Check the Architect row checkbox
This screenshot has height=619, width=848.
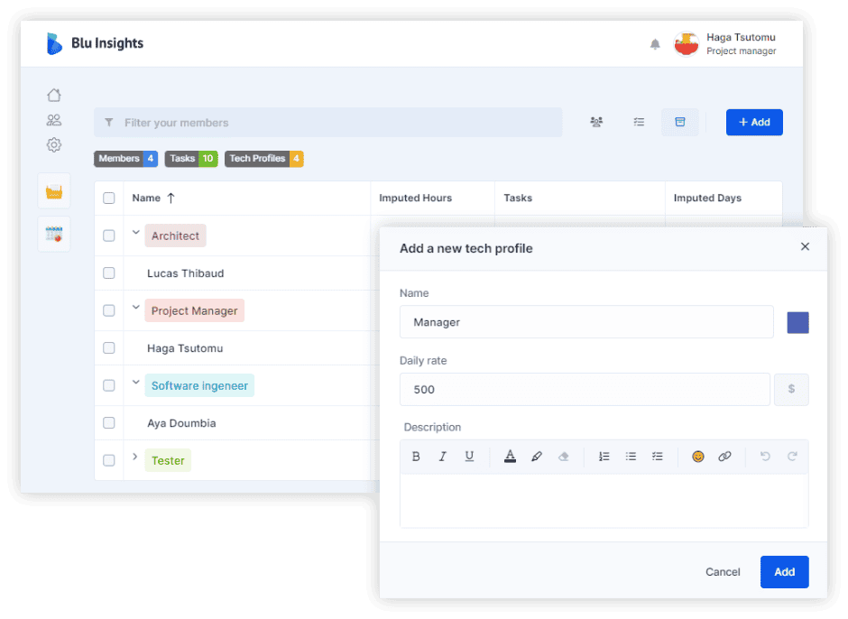109,236
